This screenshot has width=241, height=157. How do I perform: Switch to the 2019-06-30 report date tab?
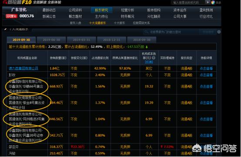tap(51, 40)
